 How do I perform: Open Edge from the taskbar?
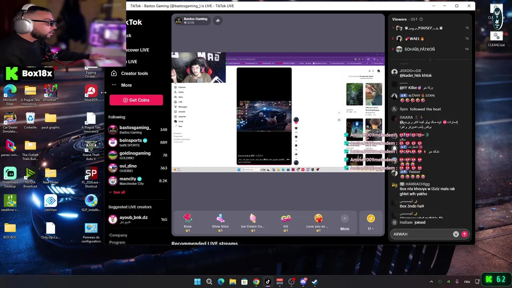click(221, 282)
